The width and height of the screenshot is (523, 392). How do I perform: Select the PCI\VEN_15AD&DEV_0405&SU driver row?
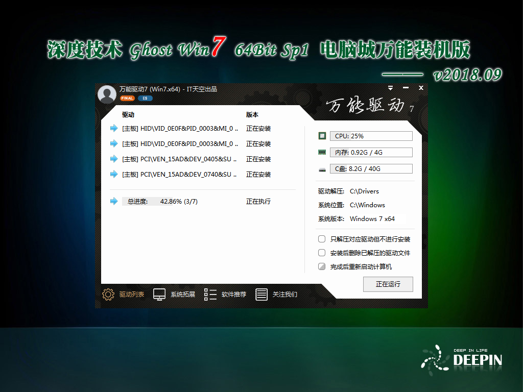click(x=190, y=159)
